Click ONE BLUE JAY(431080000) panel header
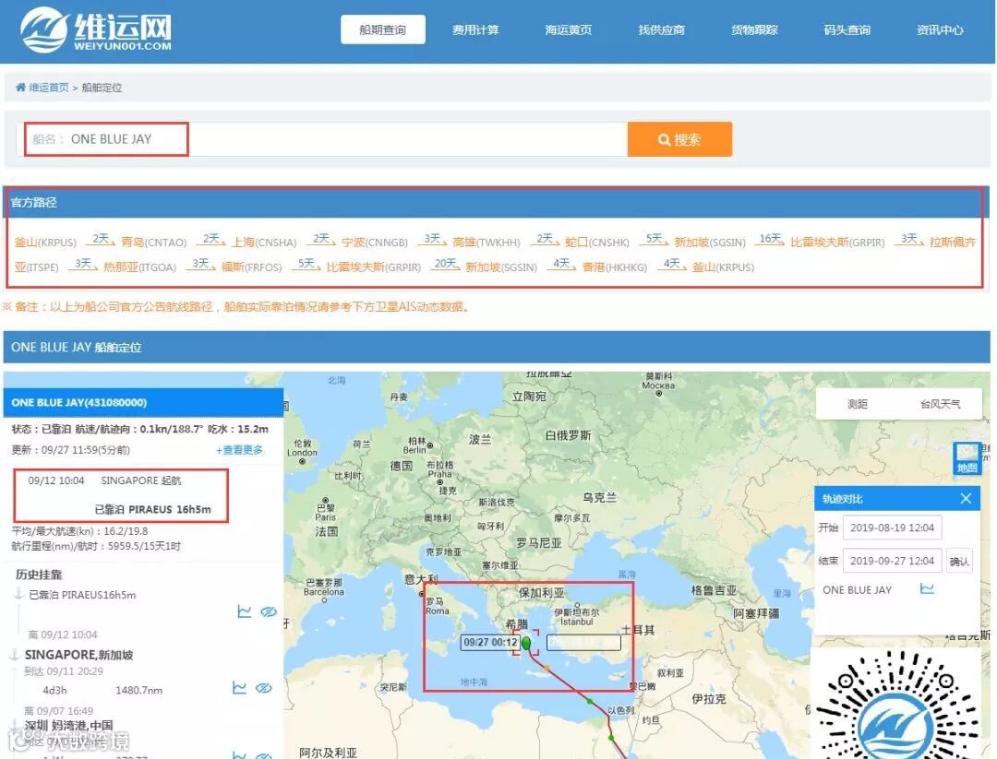The image size is (997, 759). point(143,402)
